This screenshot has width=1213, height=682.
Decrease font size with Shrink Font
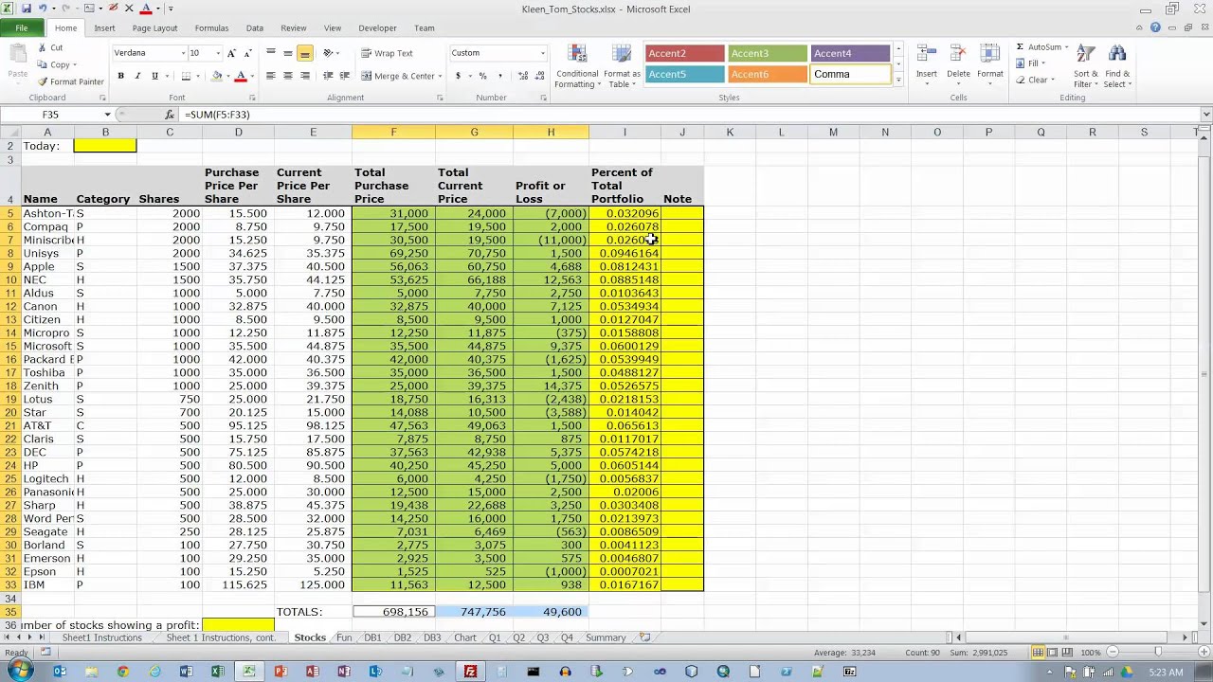(x=247, y=53)
